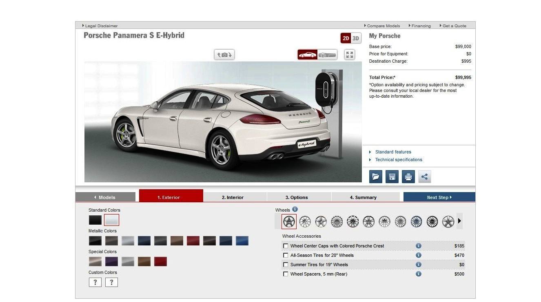This screenshot has width=541, height=302.
Task: Expand Technical specifications section
Action: click(x=399, y=160)
